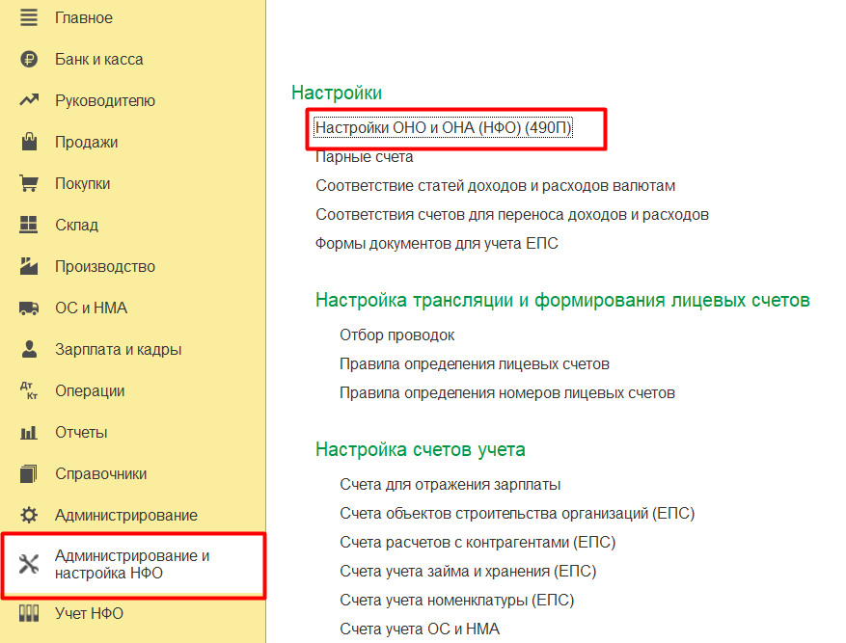Click the trend chart icon for Руководителю
The image size is (846, 643).
[29, 100]
